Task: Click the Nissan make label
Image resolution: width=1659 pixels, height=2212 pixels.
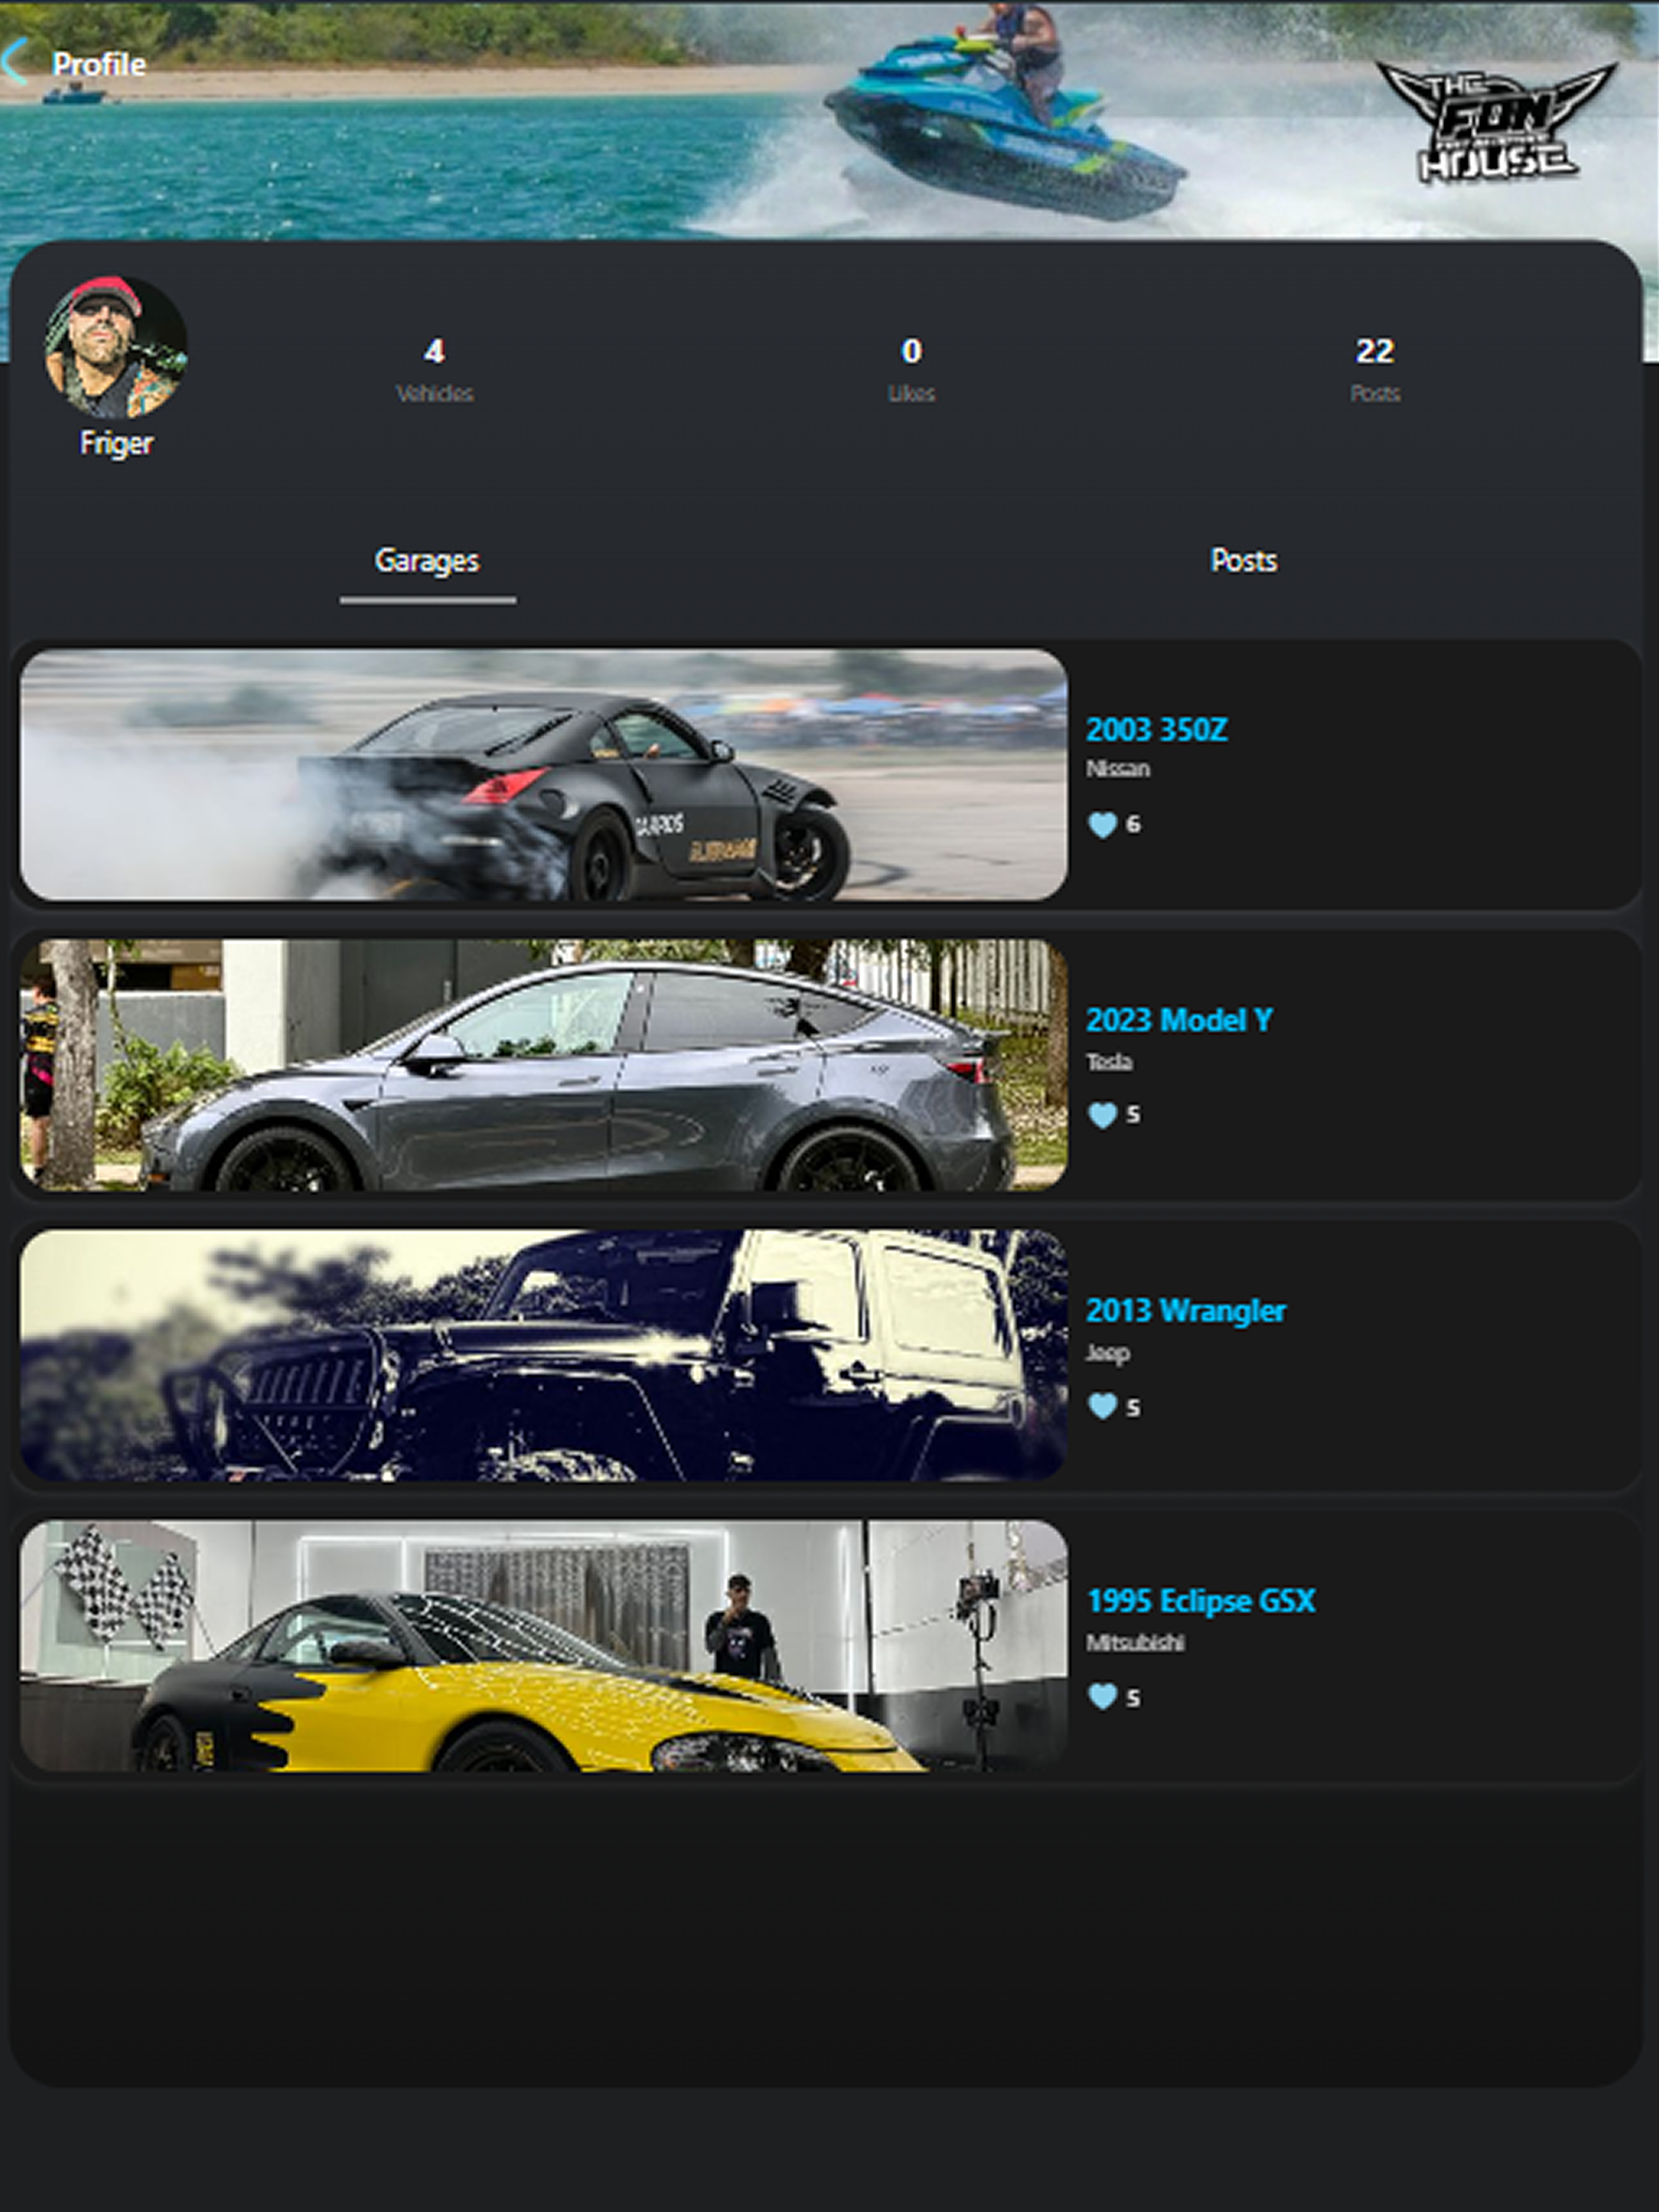Action: (x=1118, y=769)
